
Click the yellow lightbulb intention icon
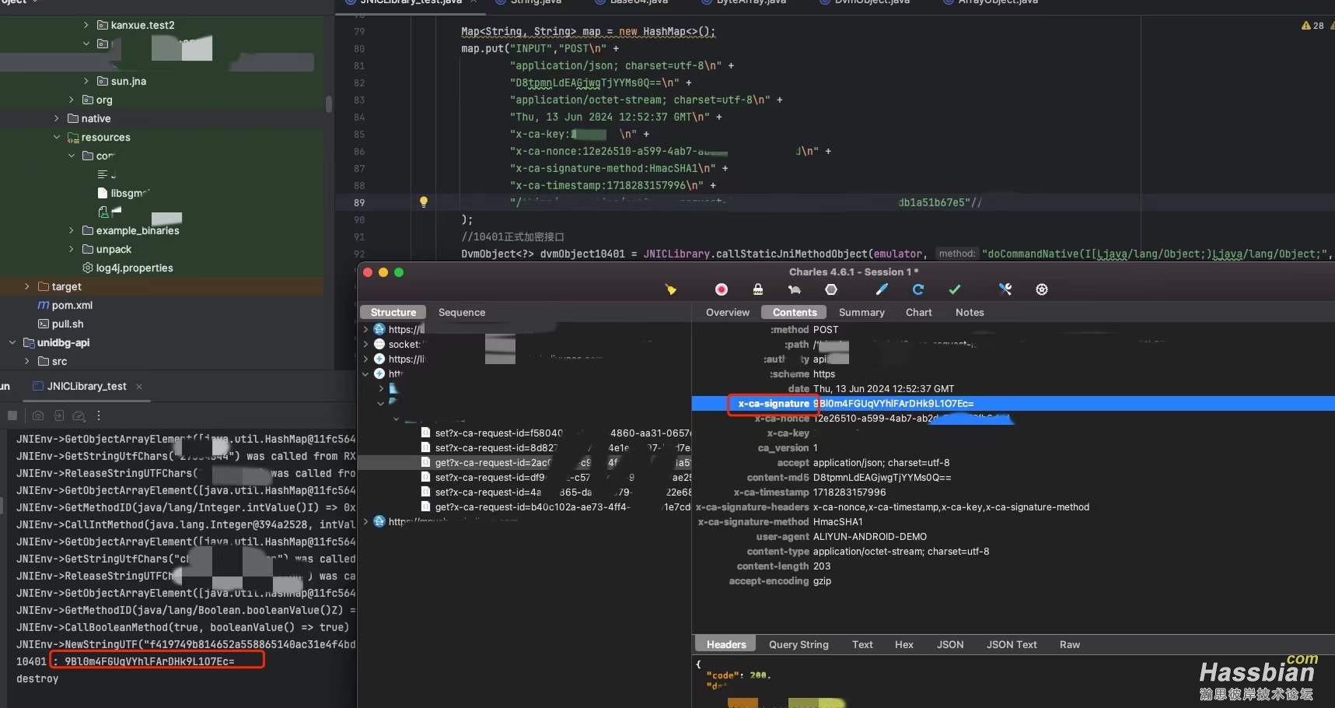424,202
